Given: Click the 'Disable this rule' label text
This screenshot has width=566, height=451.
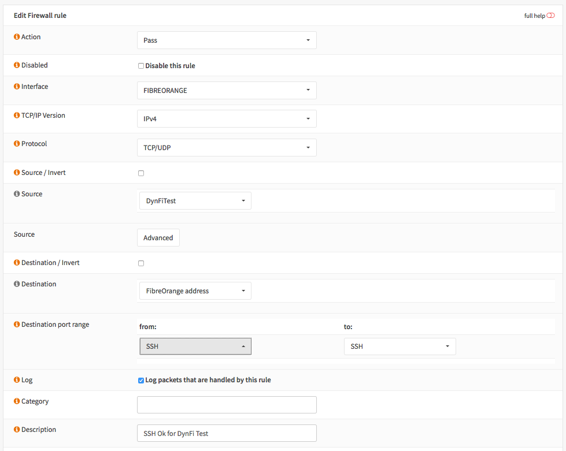Looking at the screenshot, I should coord(170,66).
